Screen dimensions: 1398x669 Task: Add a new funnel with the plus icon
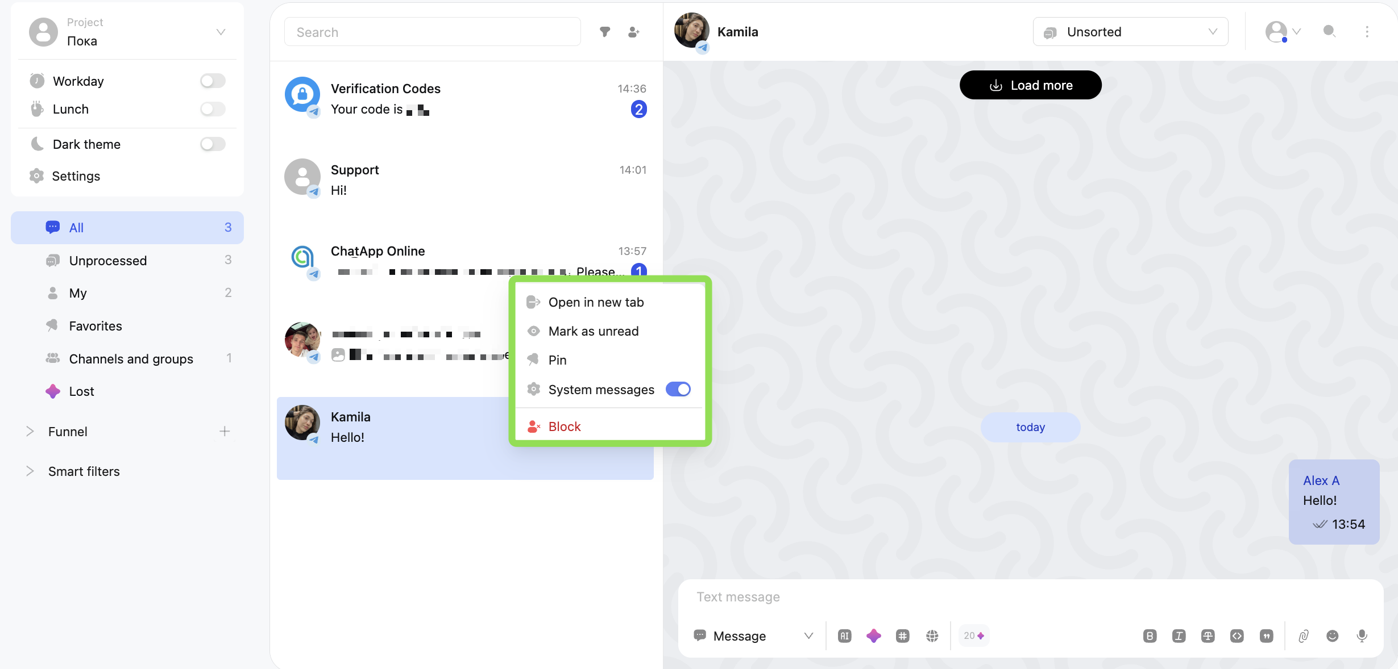225,432
